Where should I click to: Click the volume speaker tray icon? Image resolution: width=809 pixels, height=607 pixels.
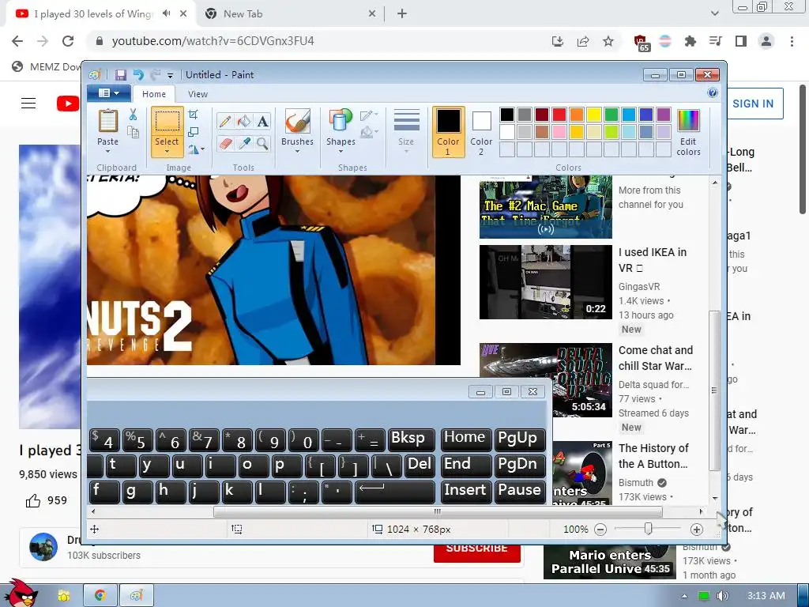click(x=722, y=596)
